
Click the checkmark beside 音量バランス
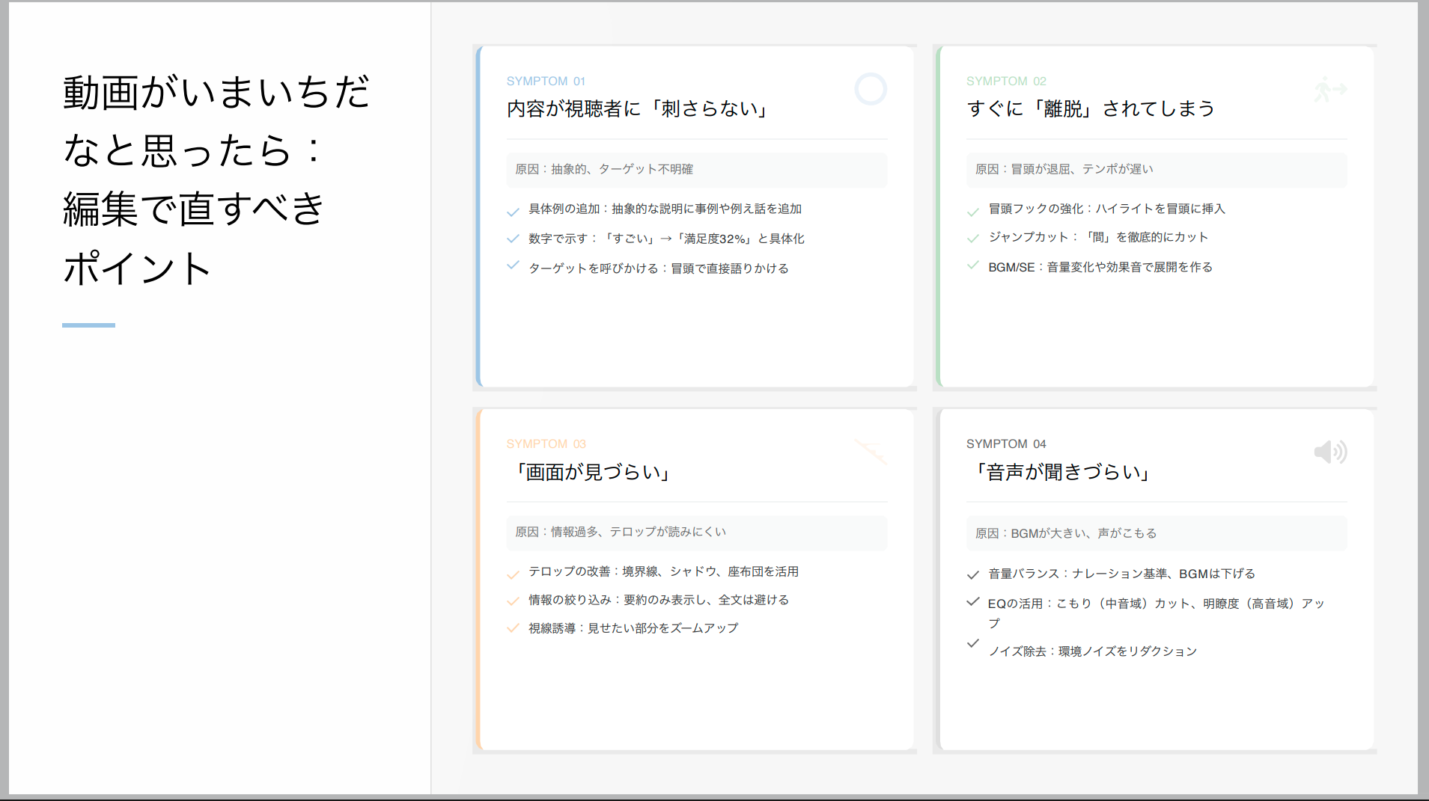(x=973, y=575)
